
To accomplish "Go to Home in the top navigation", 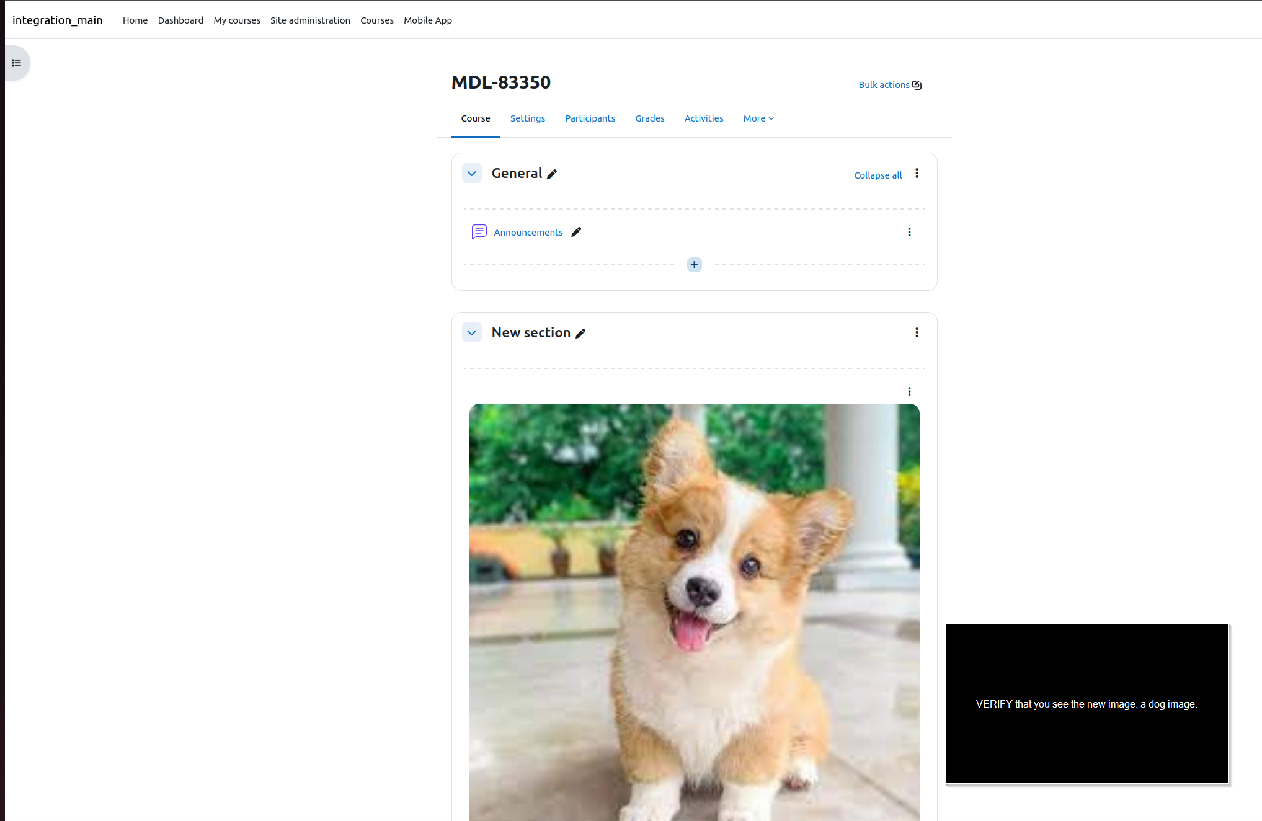I will point(135,20).
